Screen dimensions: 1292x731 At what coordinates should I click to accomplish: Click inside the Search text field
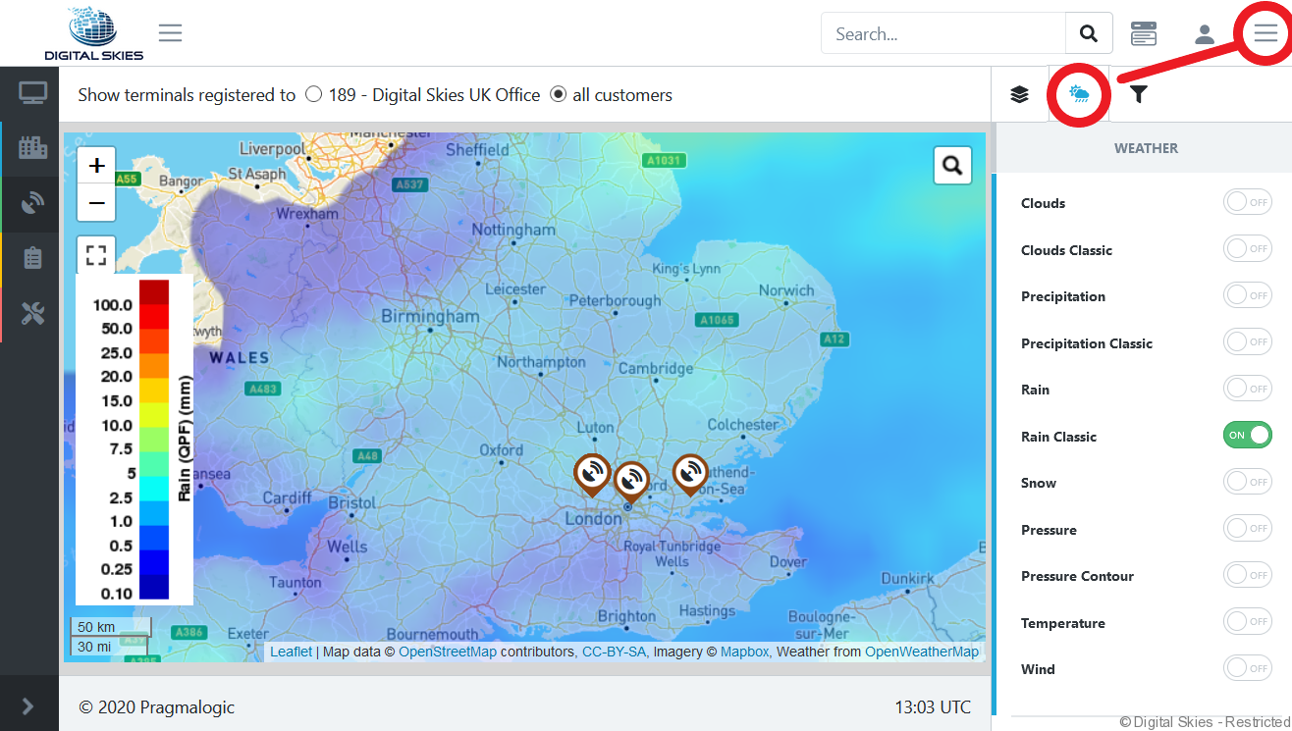pos(942,34)
